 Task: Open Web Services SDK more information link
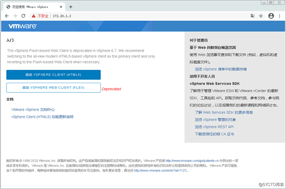pyautogui.click(x=224, y=112)
